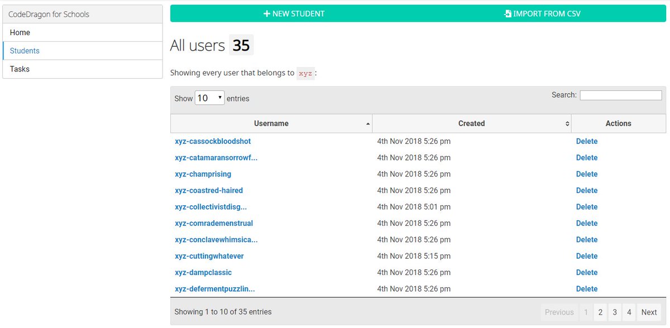This screenshot has height=328, width=670.
Task: Open user xyz-collectivistdisg...
Action: pos(210,207)
